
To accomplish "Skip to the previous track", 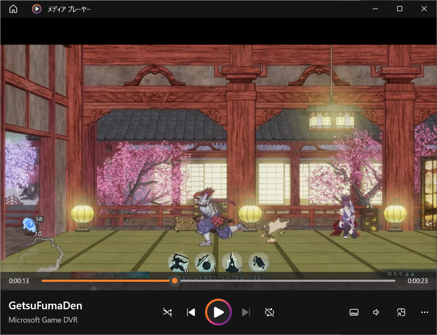I will tap(191, 312).
